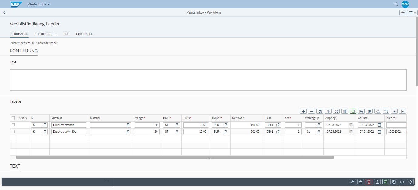
Task: Save the workitem with the green save icon
Action: 385,182
